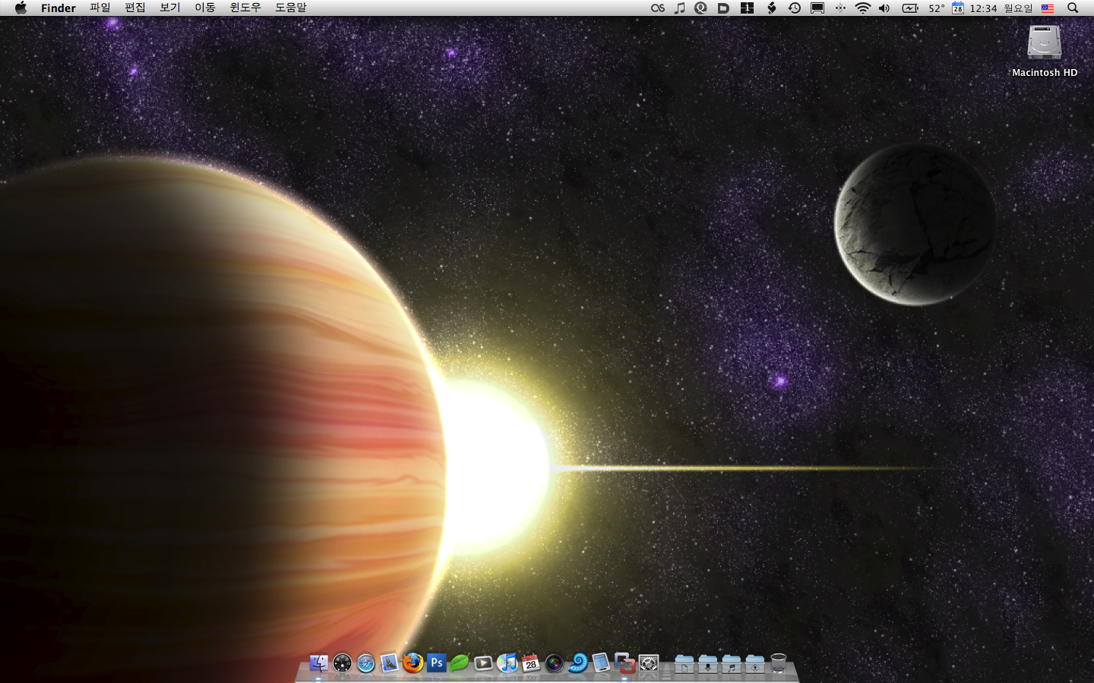Click the Last.fm menu bar icon
The width and height of the screenshot is (1094, 683).
(658, 8)
